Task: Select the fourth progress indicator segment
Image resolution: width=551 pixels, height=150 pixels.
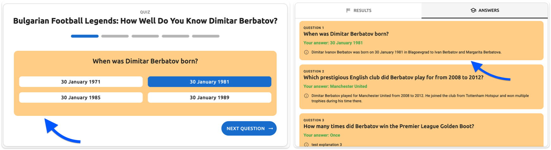Action: (x=176, y=36)
